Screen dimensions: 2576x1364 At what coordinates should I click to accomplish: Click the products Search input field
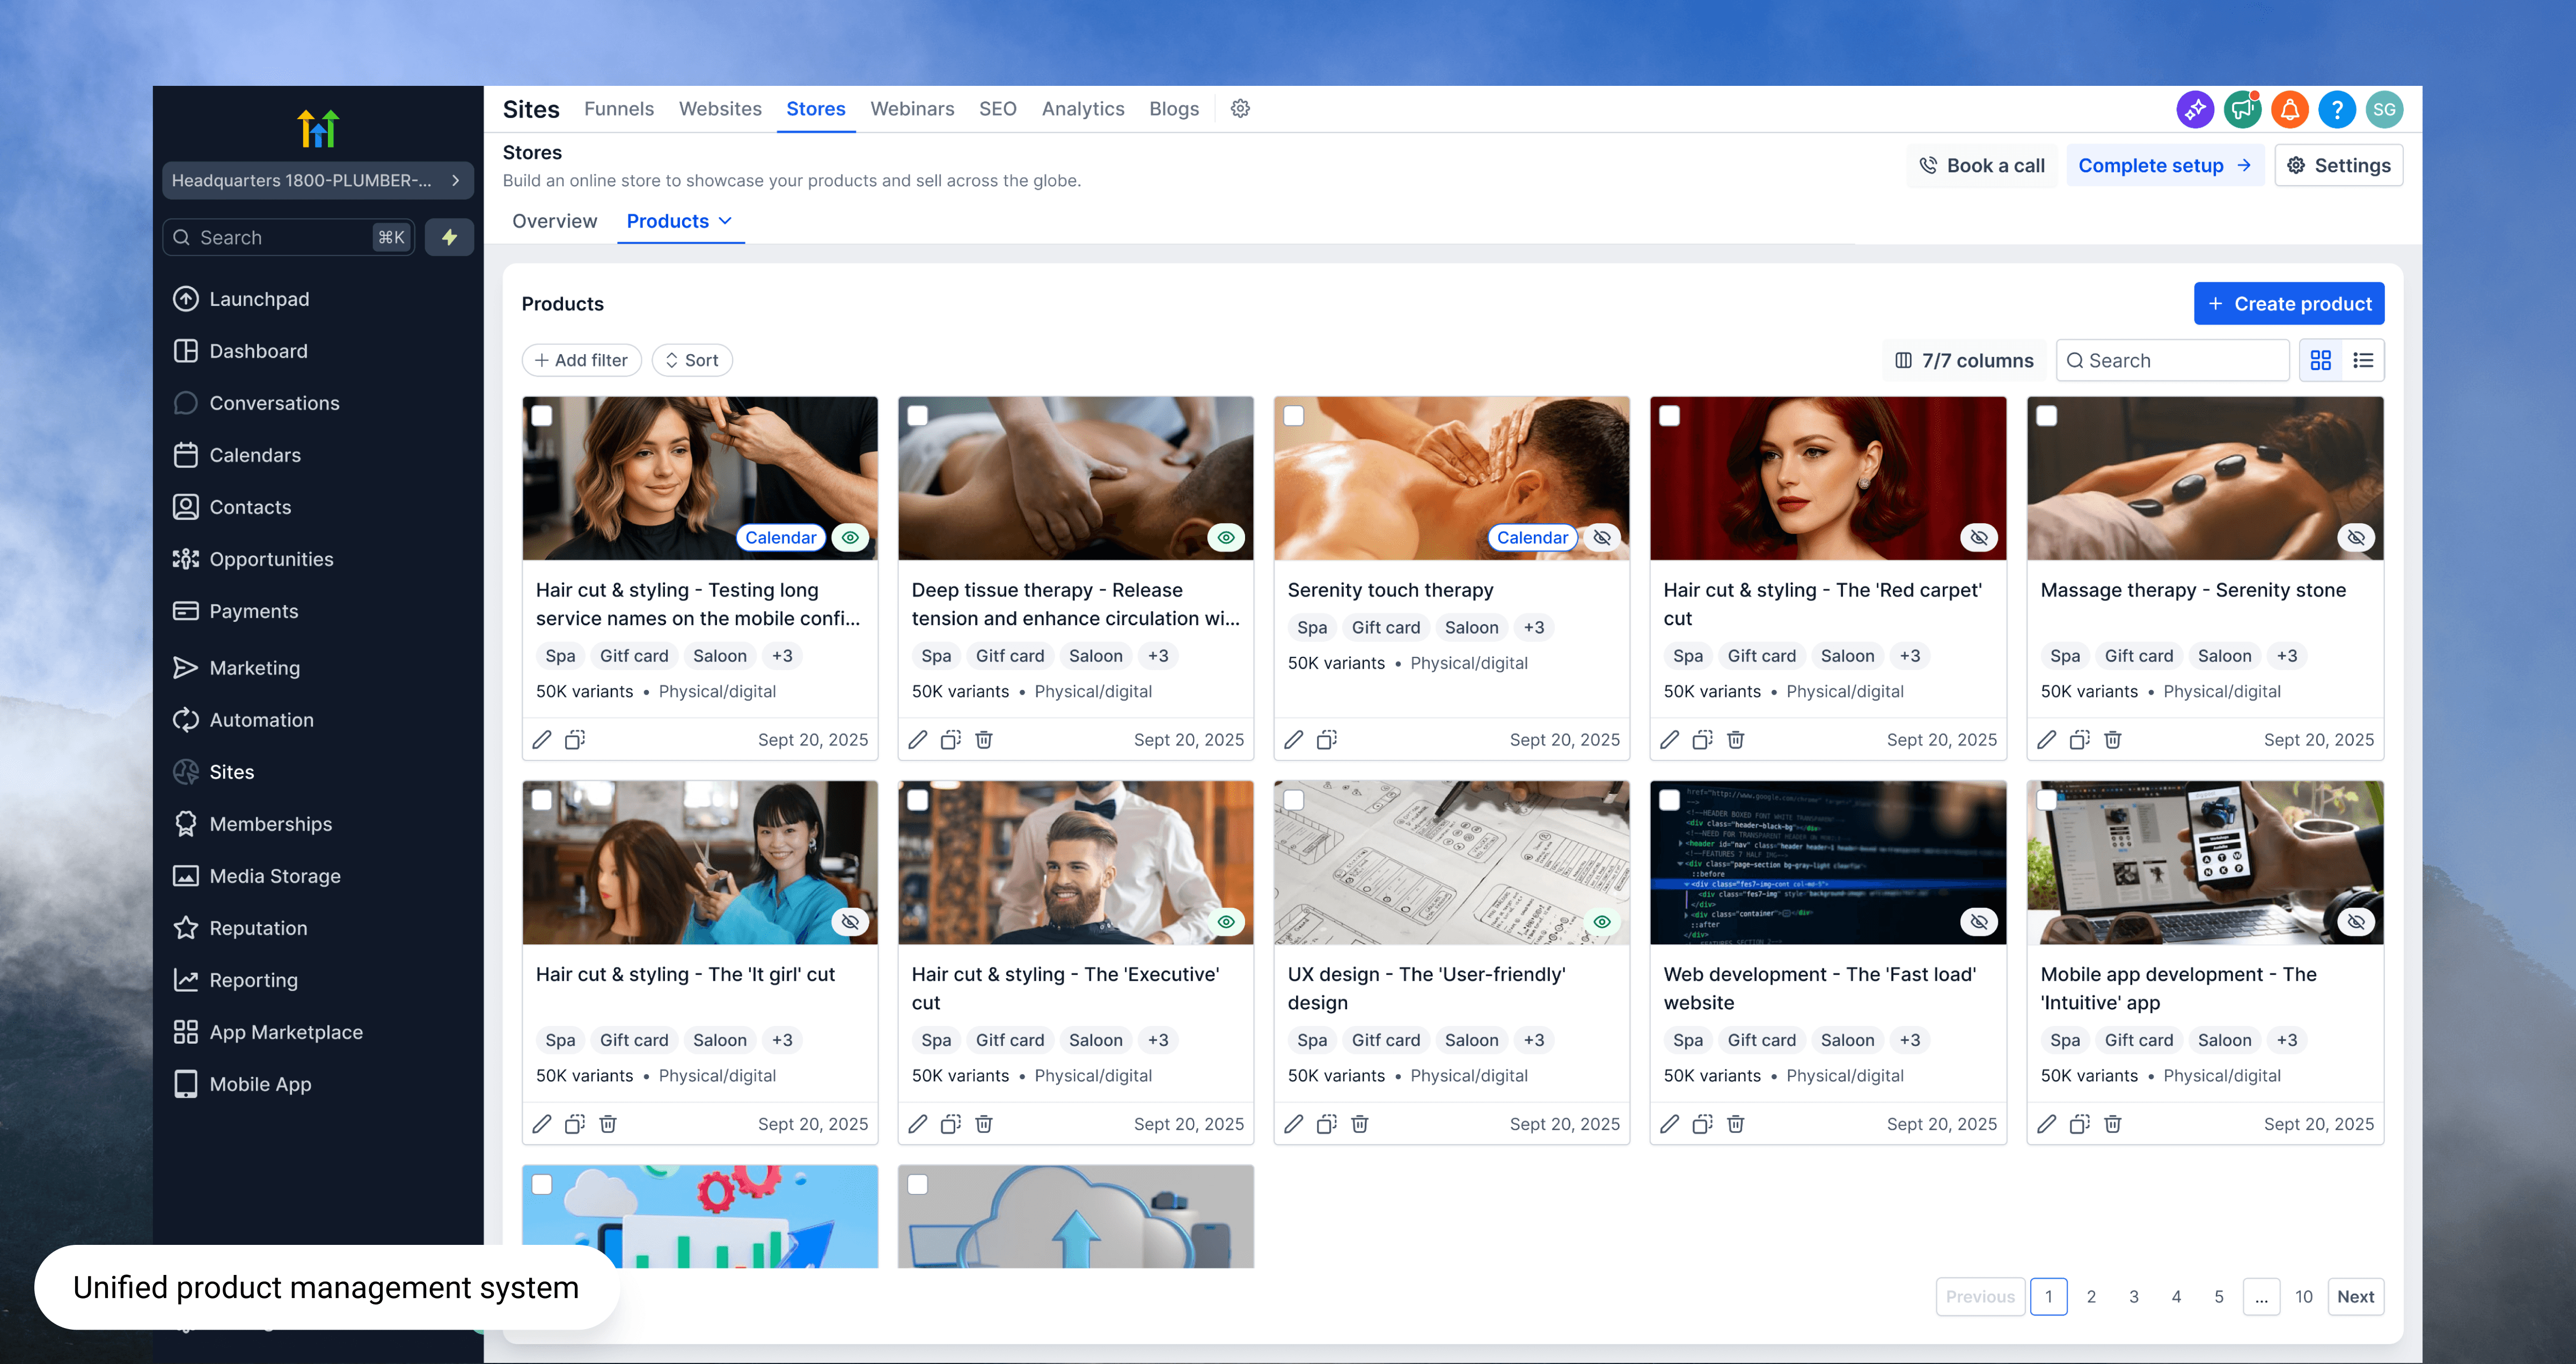click(x=2180, y=360)
